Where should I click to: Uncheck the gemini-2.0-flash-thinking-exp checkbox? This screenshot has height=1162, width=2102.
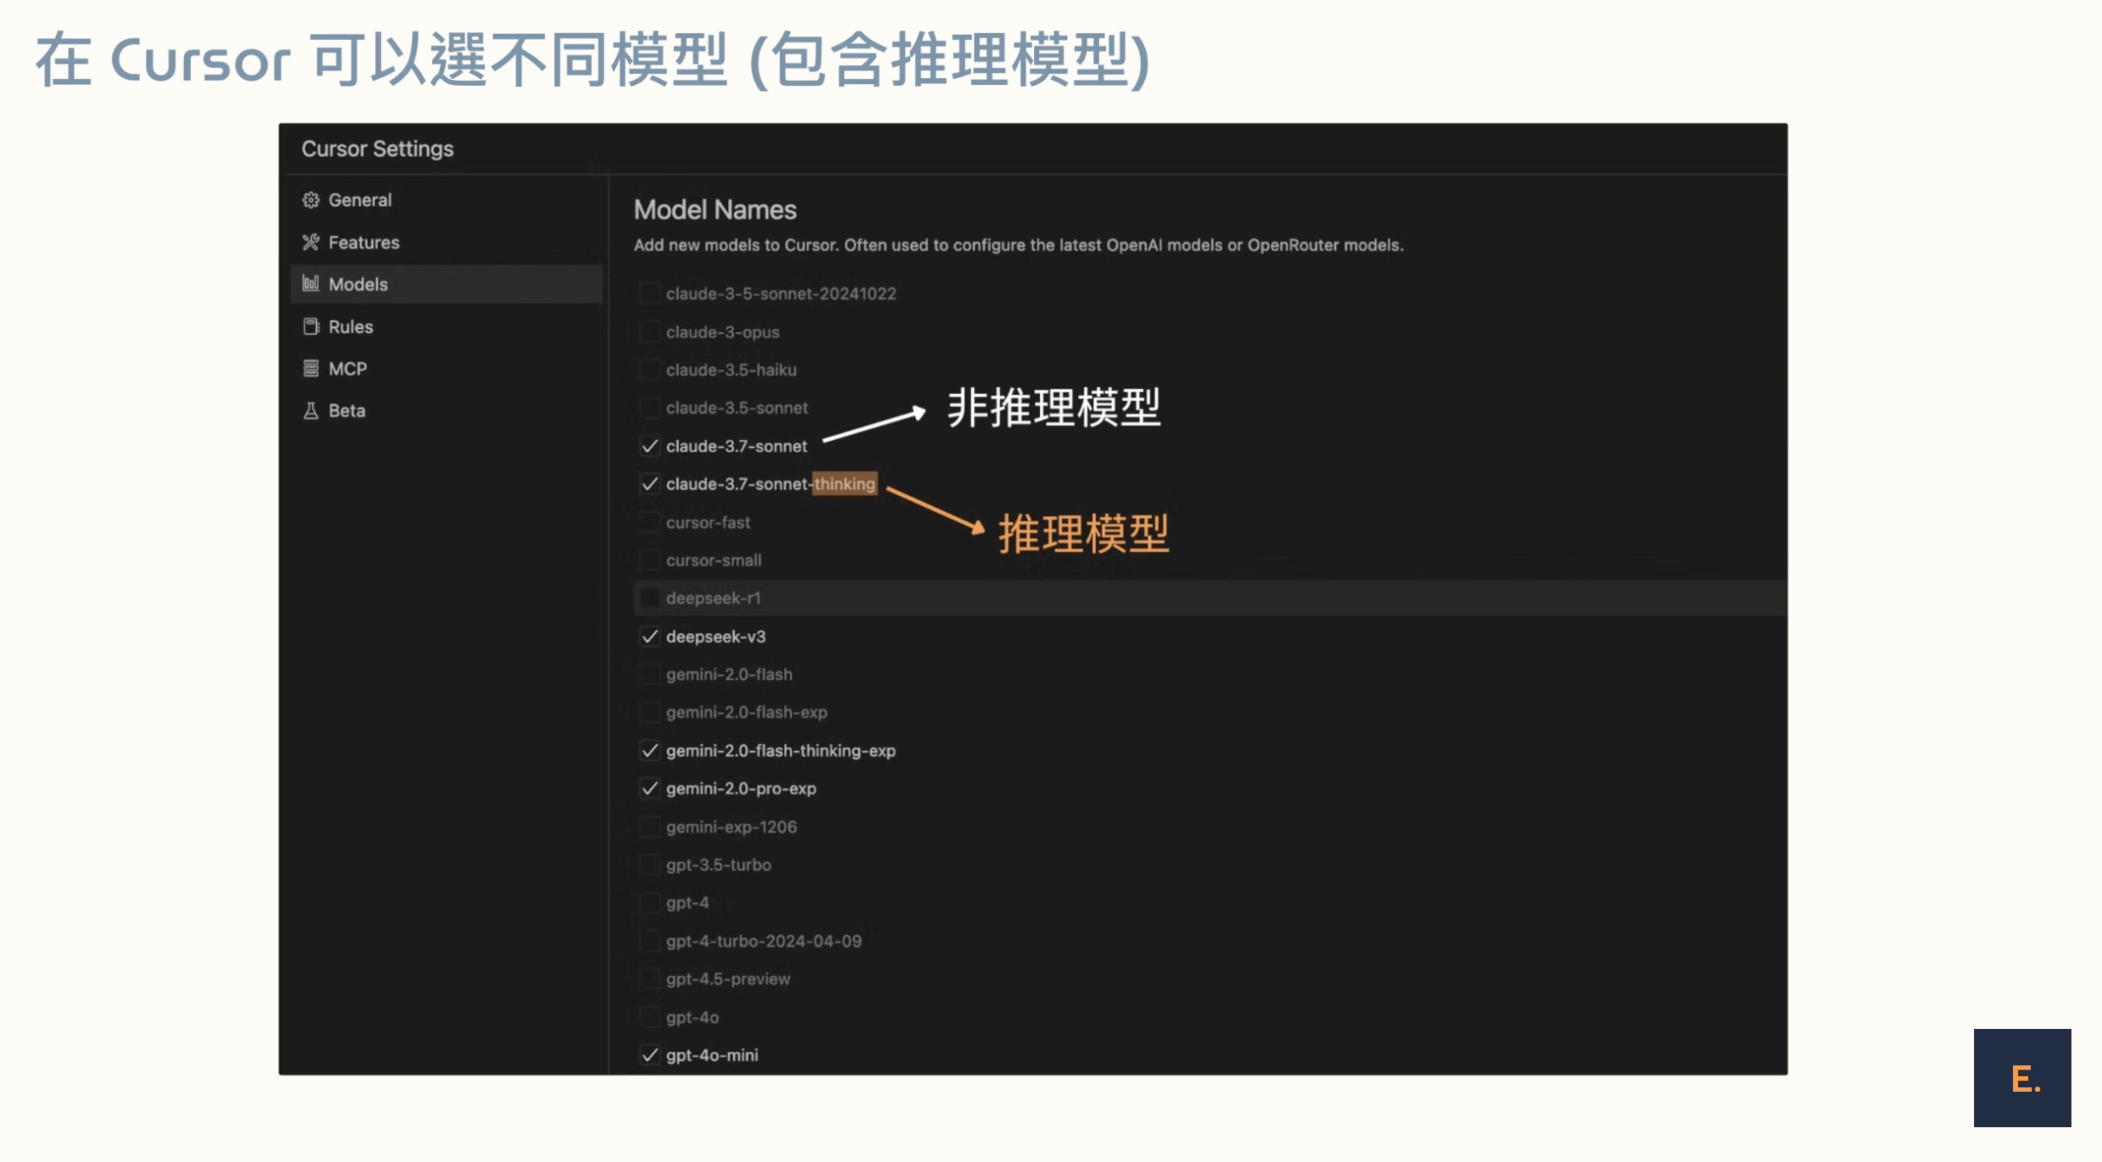(x=650, y=751)
